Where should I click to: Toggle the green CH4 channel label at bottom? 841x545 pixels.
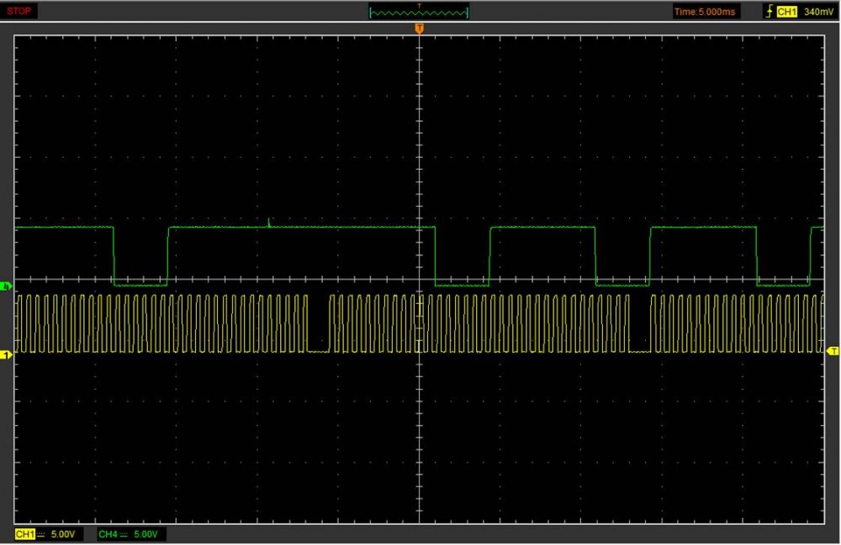tap(108, 534)
